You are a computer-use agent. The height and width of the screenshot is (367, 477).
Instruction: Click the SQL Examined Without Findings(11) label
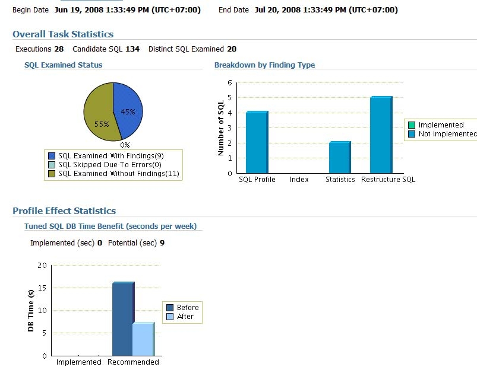pyautogui.click(x=119, y=174)
